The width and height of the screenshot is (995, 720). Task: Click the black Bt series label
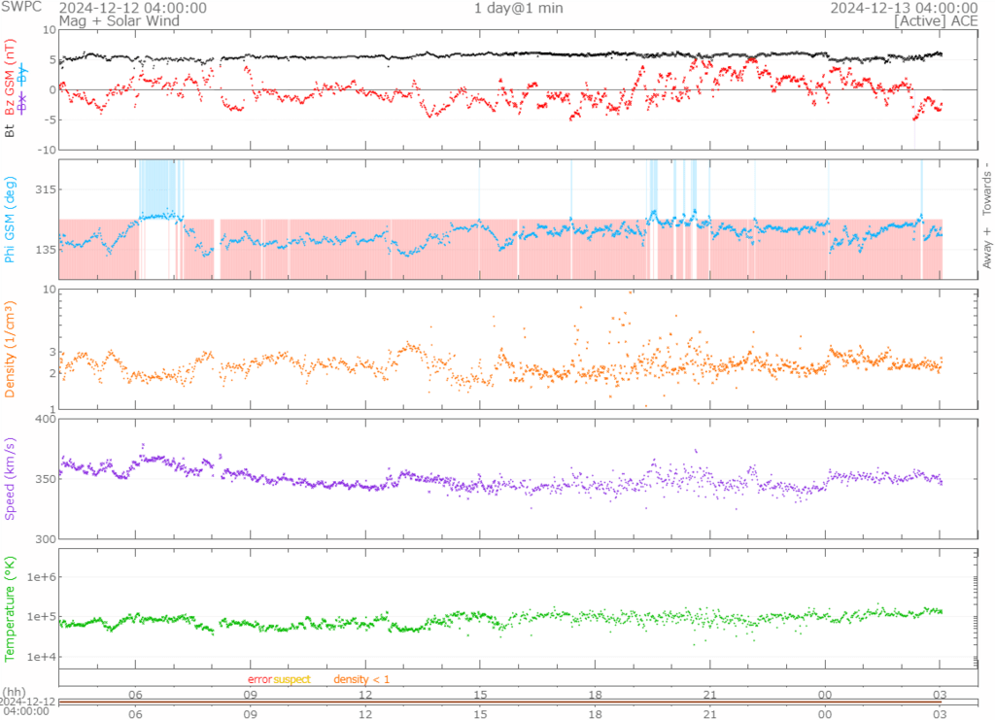pos(12,128)
